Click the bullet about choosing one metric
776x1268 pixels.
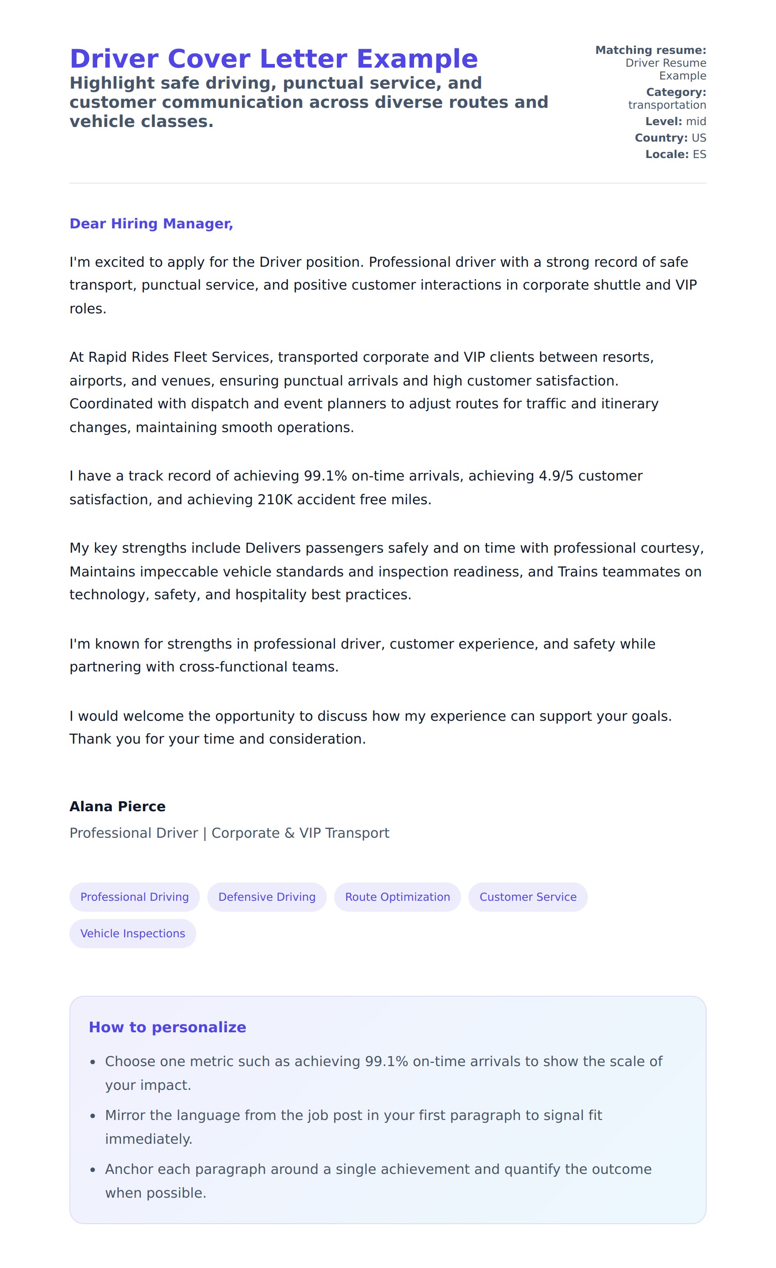pyautogui.click(x=383, y=1073)
